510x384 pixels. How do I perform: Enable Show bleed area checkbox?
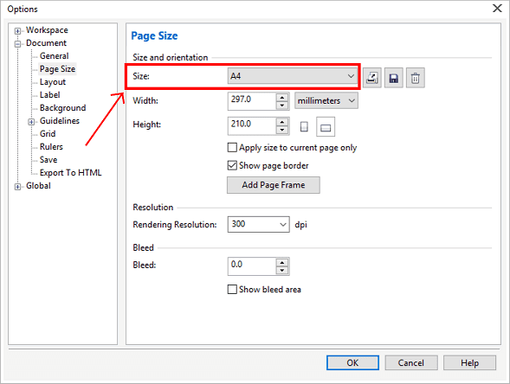[232, 289]
